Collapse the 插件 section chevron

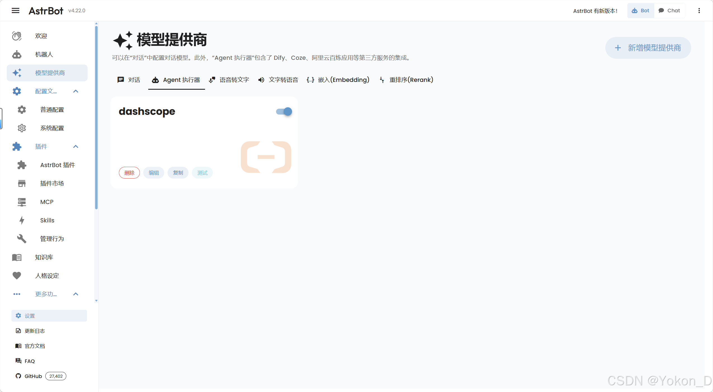(76, 147)
